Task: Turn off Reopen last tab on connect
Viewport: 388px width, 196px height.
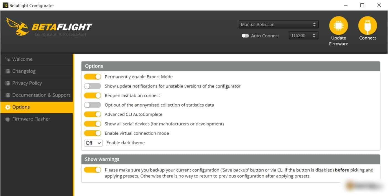Action: click(x=93, y=96)
